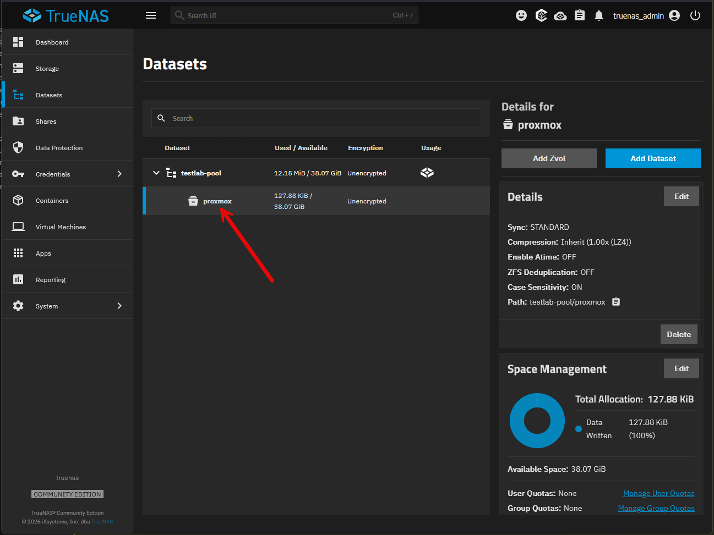Click the Virtual Machines laptop icon
Screen dimensions: 714x535
point(18,227)
